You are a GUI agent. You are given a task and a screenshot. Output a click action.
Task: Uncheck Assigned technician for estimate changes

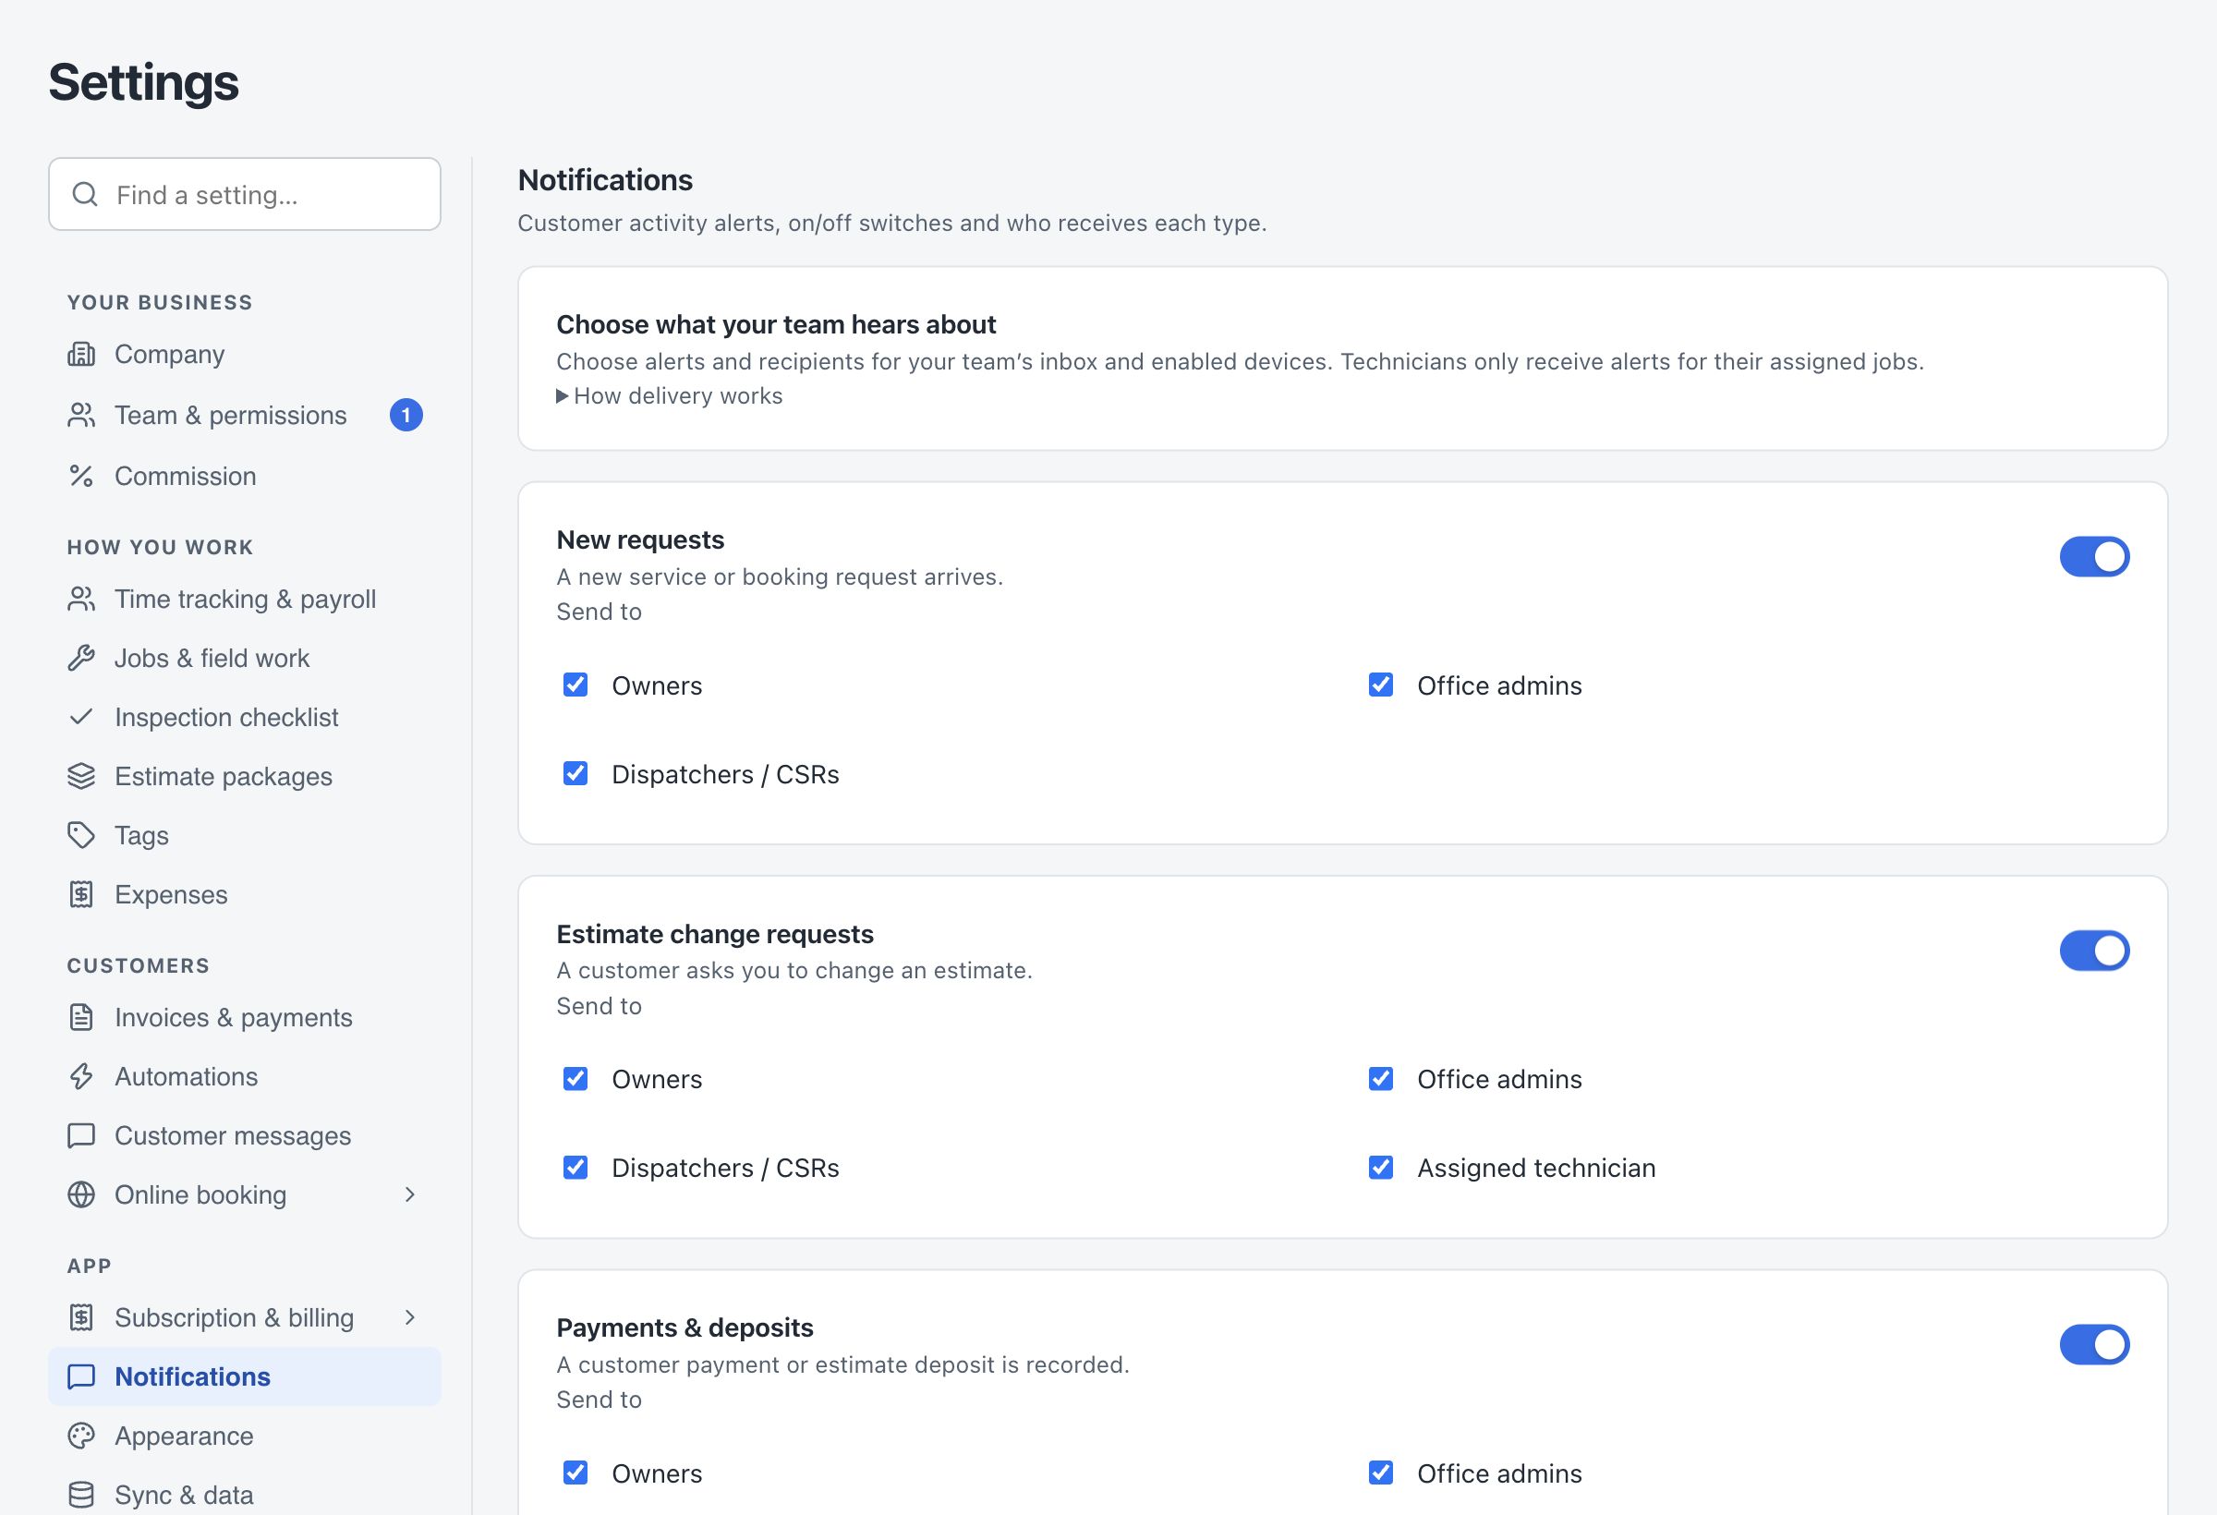coord(1380,1168)
